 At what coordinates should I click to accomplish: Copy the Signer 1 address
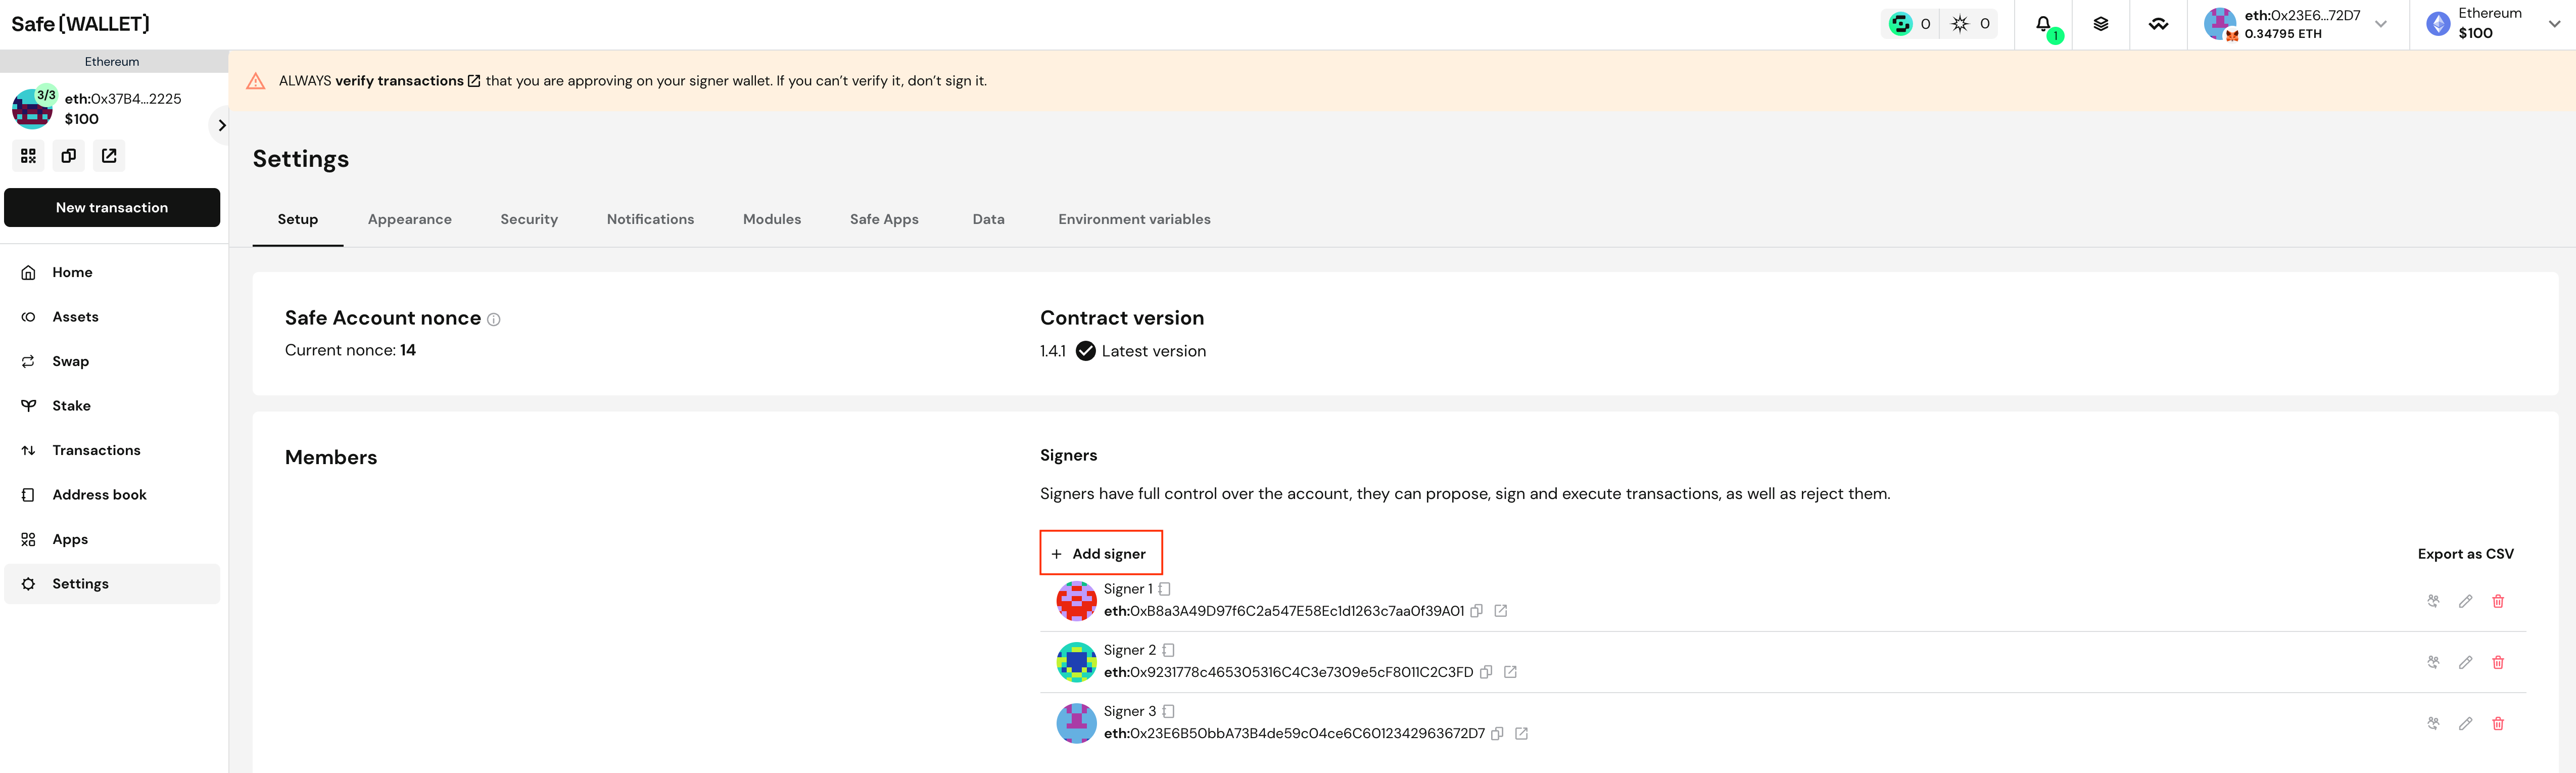point(1476,611)
